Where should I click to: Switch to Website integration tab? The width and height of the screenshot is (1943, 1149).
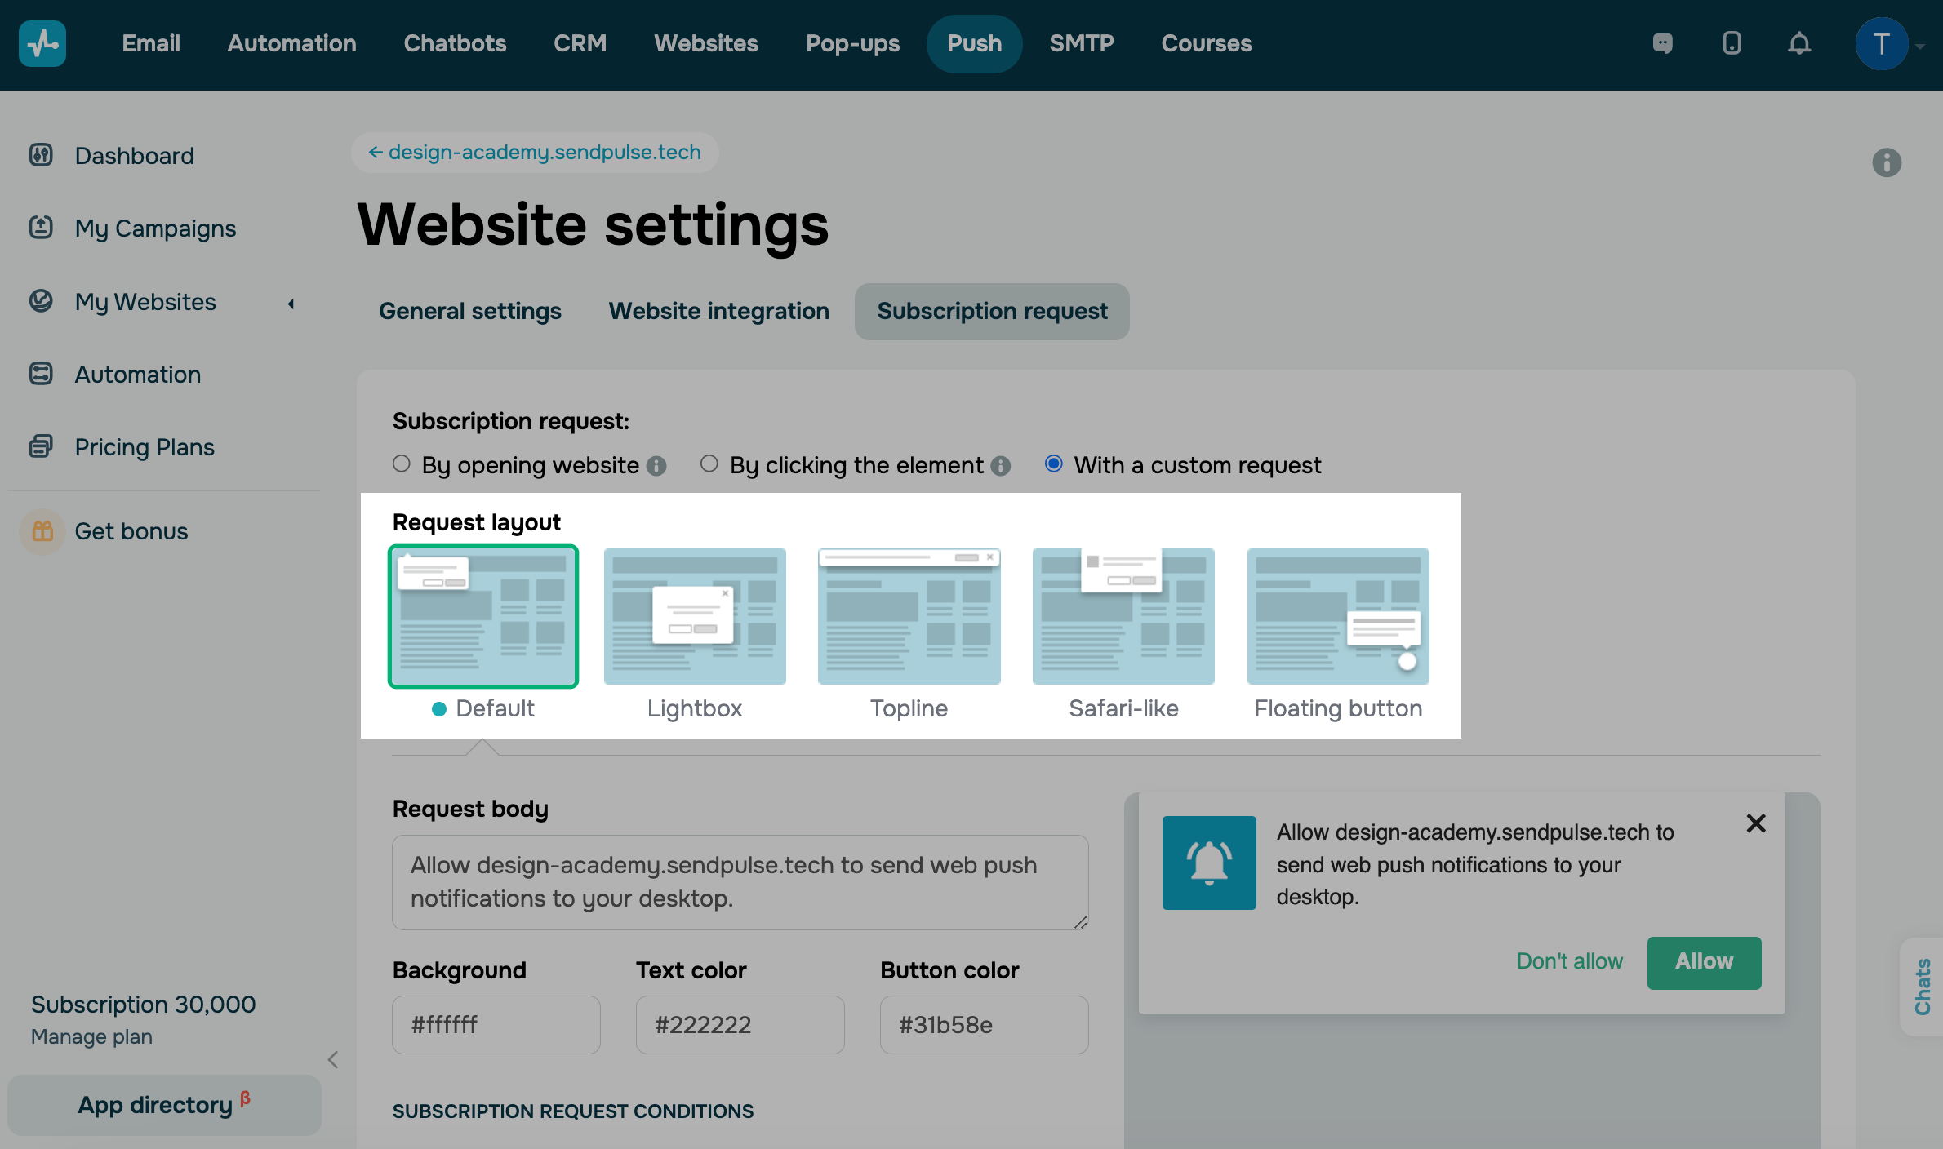coord(718,310)
